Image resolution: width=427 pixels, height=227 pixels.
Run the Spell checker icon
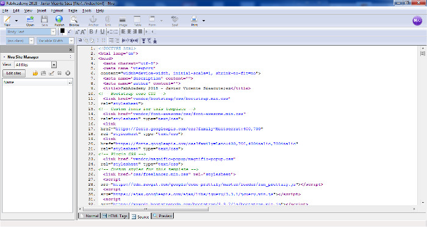pyautogui.click(x=174, y=19)
